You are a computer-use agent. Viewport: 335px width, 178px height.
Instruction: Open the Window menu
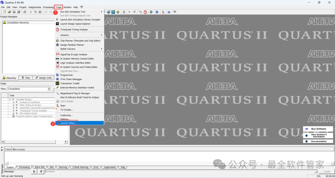pos(67,7)
